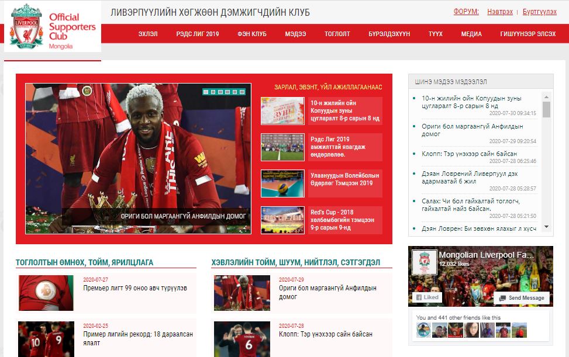The width and height of the screenshot is (569, 357).
Task: Open news Салах: Чи бол гайхалтай тоглогч
Action: 471,205
